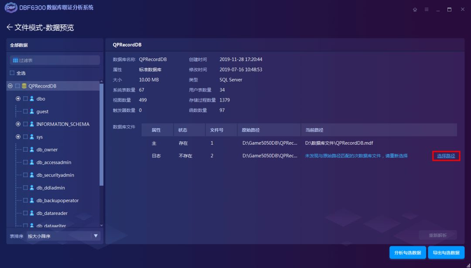Click the 2019-11-28 17:20:44 creation time

coord(241,59)
